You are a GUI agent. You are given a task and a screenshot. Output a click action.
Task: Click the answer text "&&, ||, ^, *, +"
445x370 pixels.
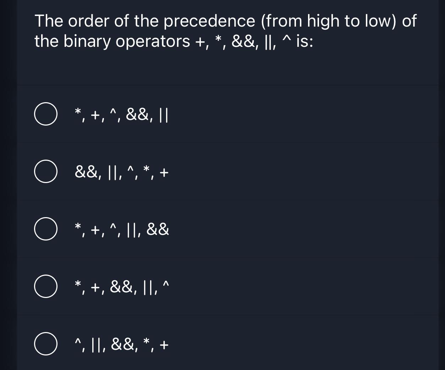[x=121, y=171]
